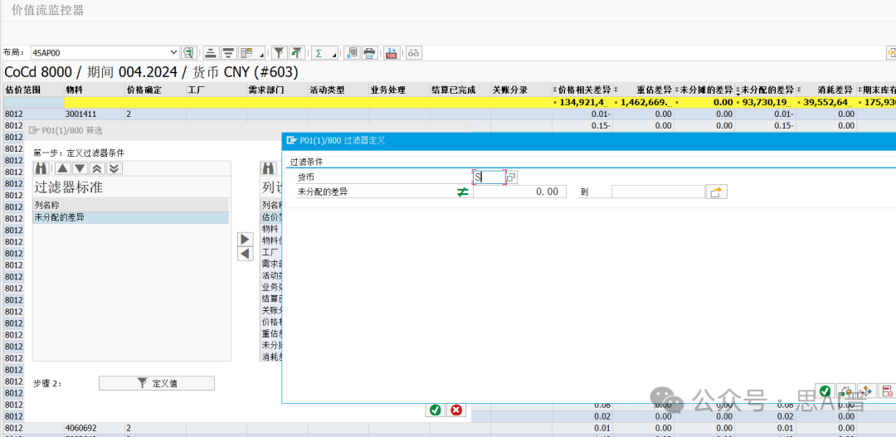Viewport: 896px width, 437px height.
Task: Click the 到 upper limit input field
Action: tap(657, 192)
